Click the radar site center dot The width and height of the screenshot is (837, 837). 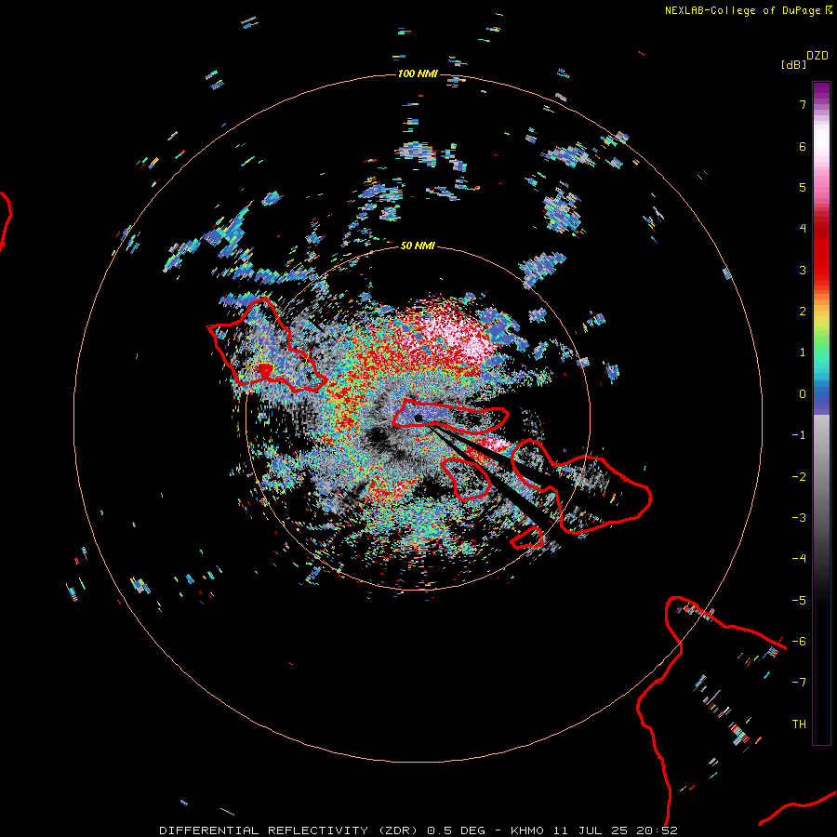point(418,418)
